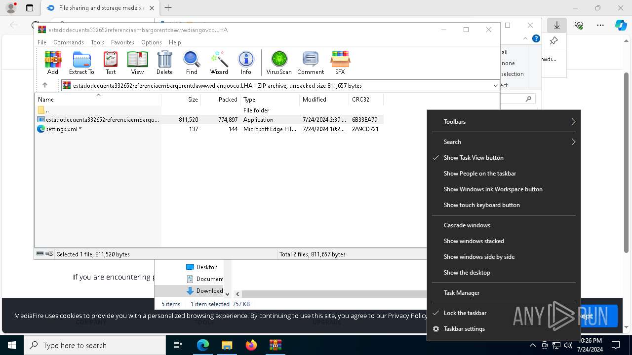Enable Show Windows Ink Workspace button
This screenshot has width=632, height=355.
coord(504,189)
